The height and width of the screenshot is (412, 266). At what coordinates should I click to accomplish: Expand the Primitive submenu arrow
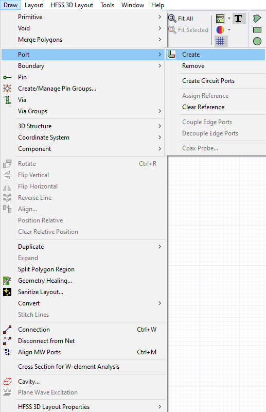(x=159, y=17)
